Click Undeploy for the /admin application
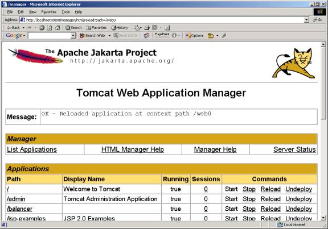This screenshot has height=229, width=328. coord(299,199)
